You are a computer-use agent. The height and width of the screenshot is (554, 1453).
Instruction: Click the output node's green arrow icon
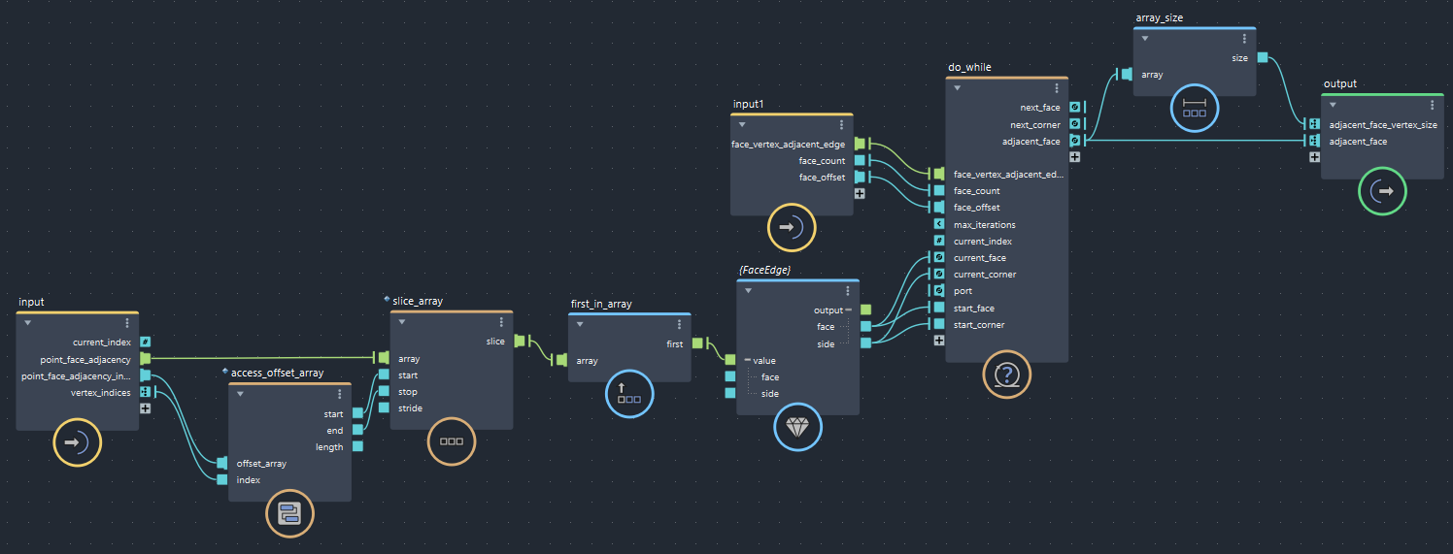(1381, 191)
